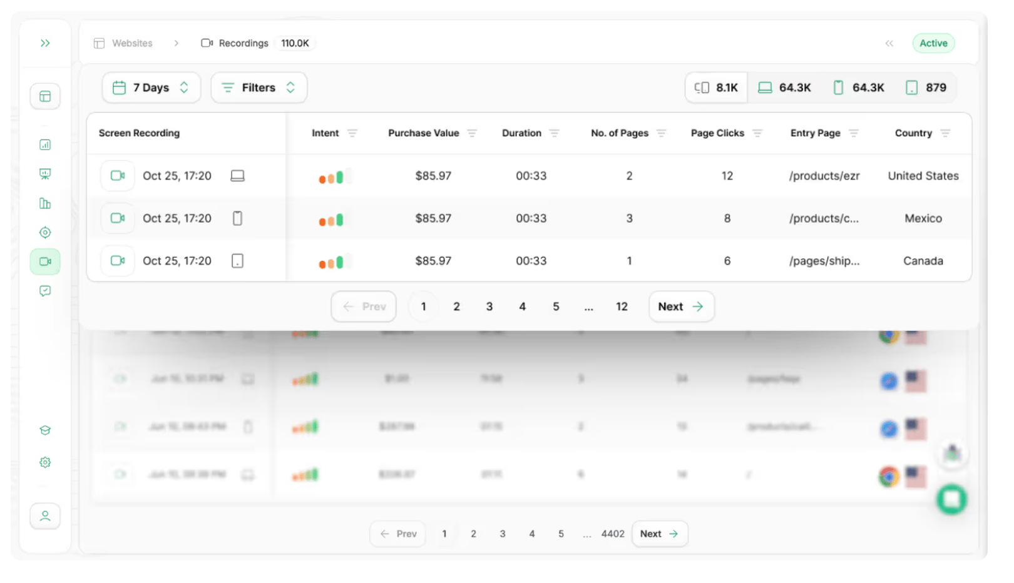1014x583 pixels.
Task: Select the recordings camera icon in sidebar
Action: click(45, 261)
